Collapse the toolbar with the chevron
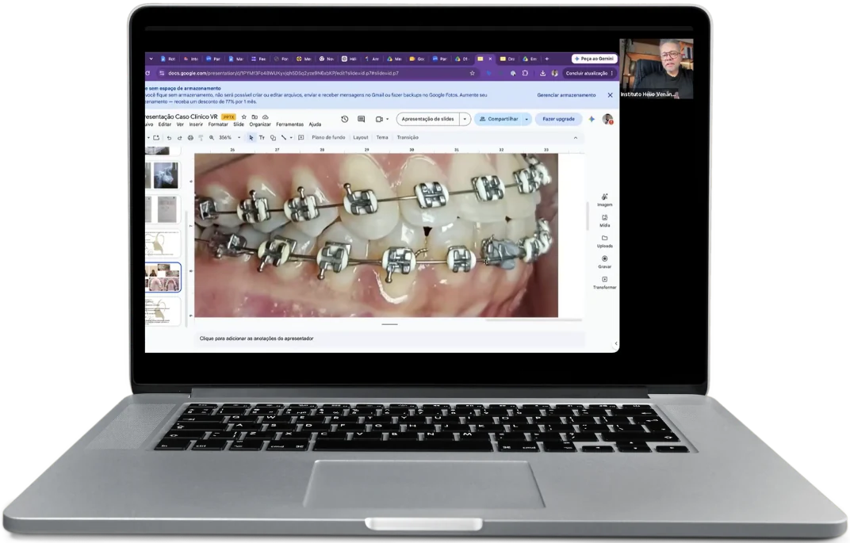850x543 pixels. coord(575,138)
